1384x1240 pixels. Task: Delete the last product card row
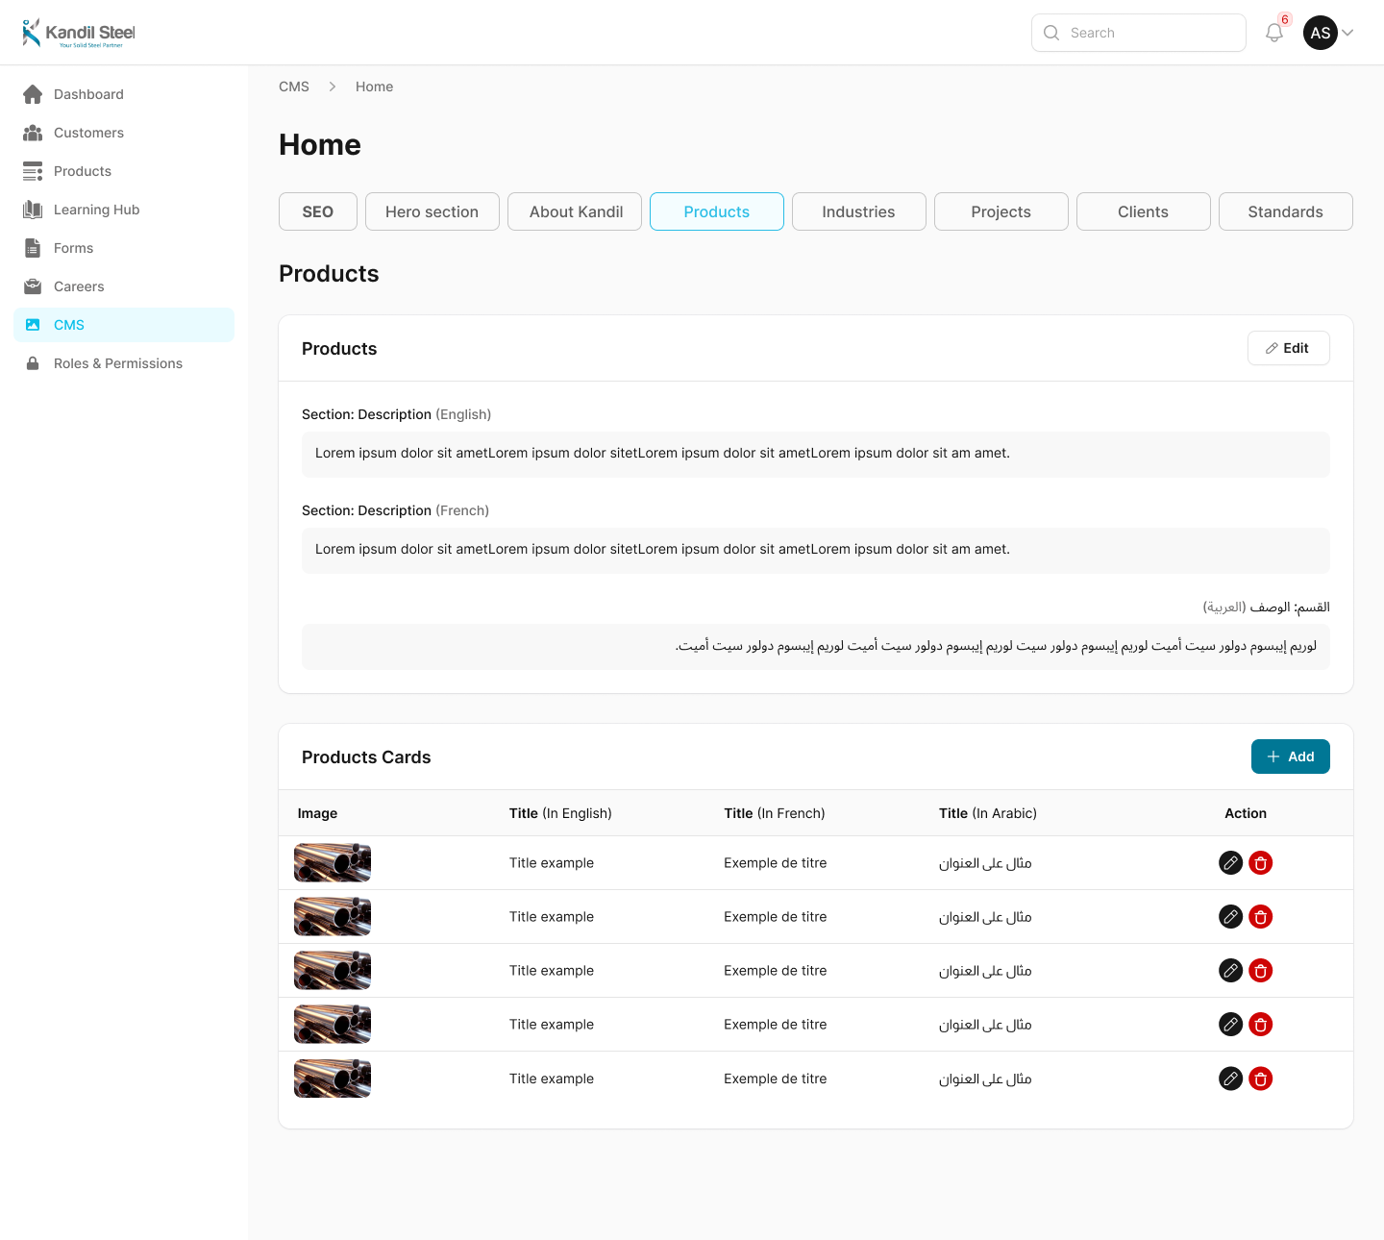tap(1261, 1079)
